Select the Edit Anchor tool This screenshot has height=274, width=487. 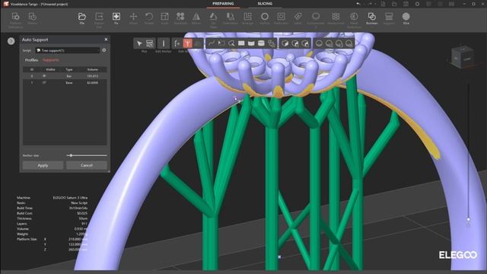tap(164, 43)
